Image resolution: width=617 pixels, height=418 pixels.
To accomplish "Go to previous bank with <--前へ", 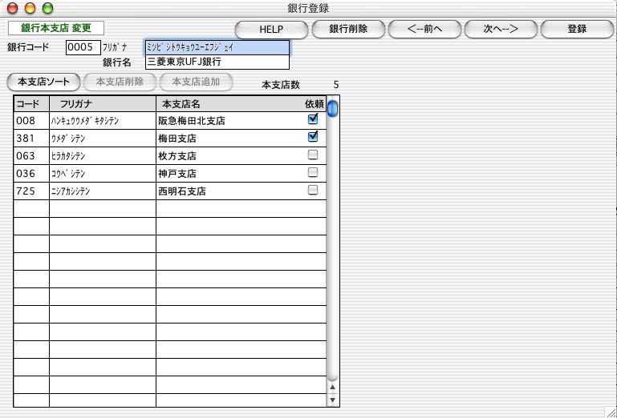I will pyautogui.click(x=424, y=29).
